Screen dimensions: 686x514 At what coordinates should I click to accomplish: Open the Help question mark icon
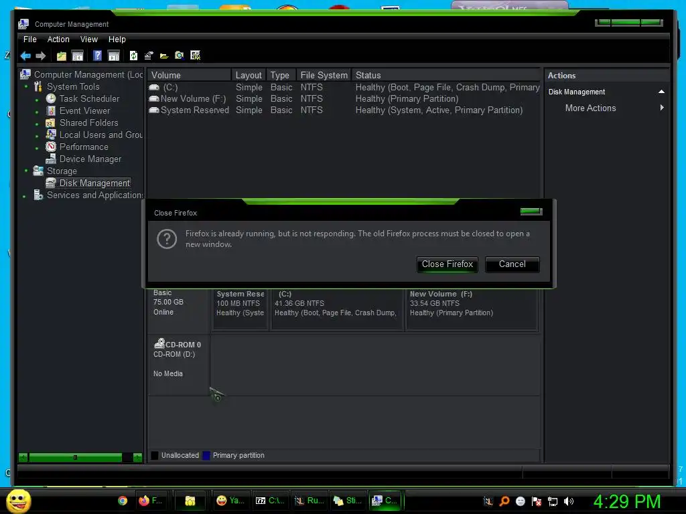pyautogui.click(x=97, y=56)
